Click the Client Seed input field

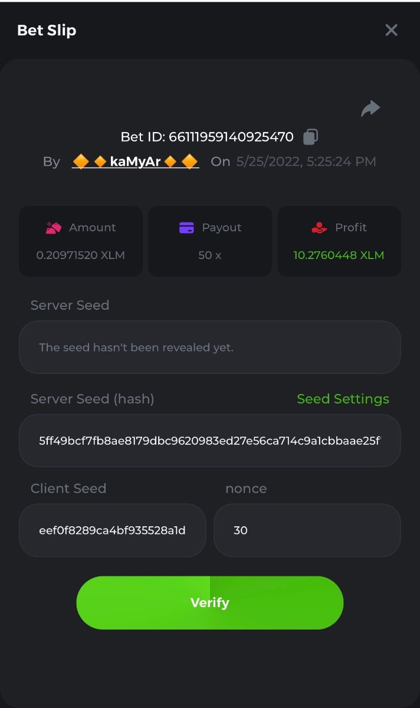click(x=113, y=530)
